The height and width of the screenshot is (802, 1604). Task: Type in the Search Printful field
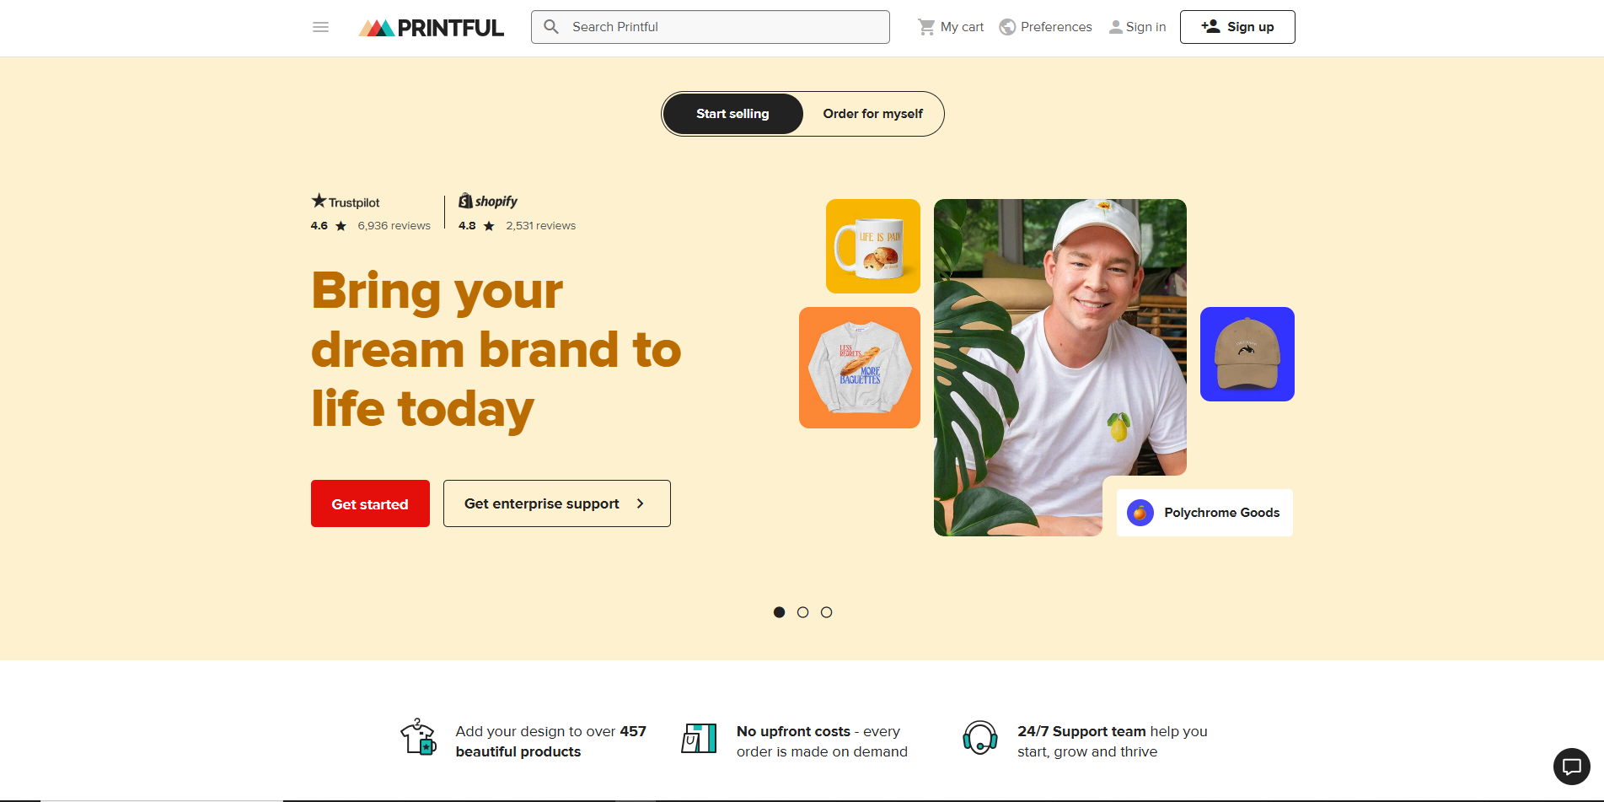(725, 27)
